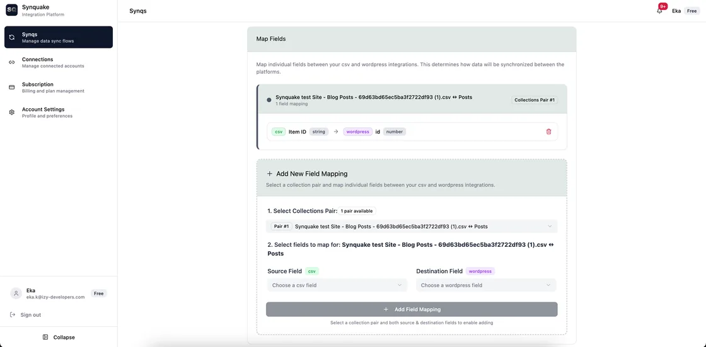706x347 pixels.
Task: Click the Free badge in sidebar footer
Action: (x=99, y=293)
